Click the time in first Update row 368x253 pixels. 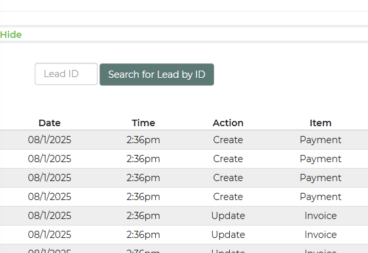(x=143, y=216)
